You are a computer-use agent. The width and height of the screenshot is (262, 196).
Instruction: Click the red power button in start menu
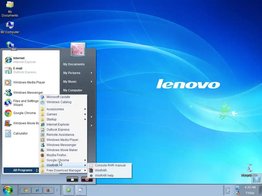(x=87, y=179)
